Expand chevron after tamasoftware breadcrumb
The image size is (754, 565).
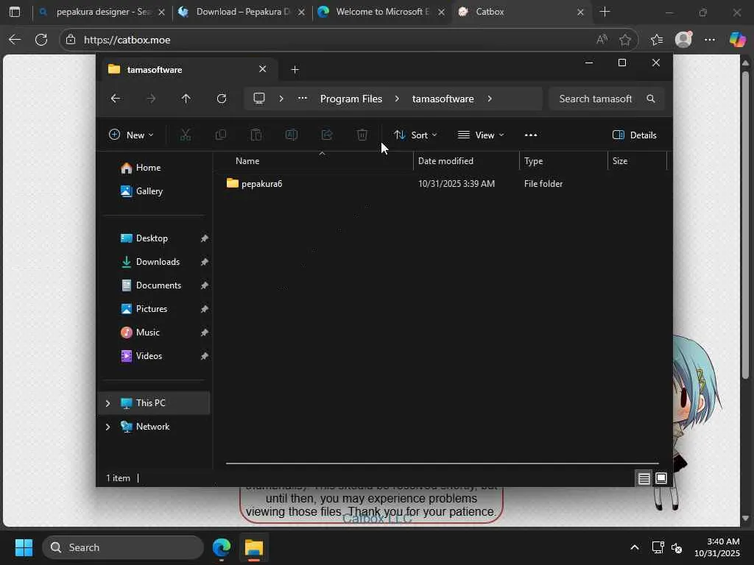tap(490, 99)
